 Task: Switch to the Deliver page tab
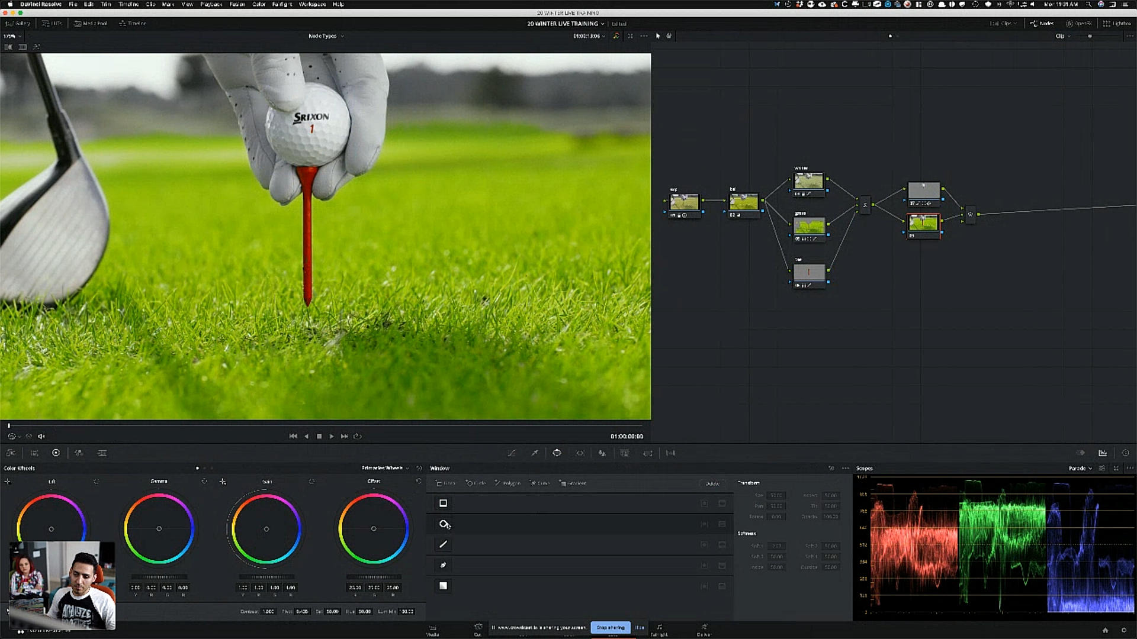704,630
